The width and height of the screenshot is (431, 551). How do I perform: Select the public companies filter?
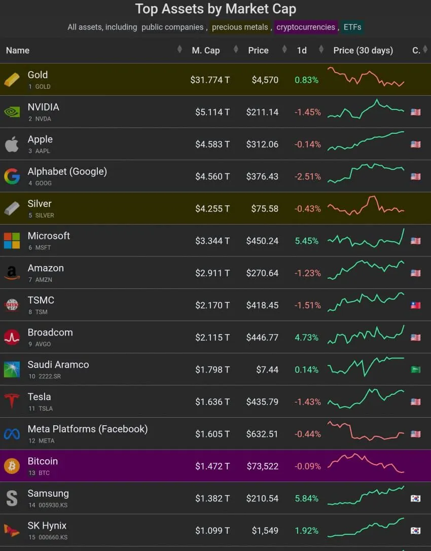coord(172,27)
